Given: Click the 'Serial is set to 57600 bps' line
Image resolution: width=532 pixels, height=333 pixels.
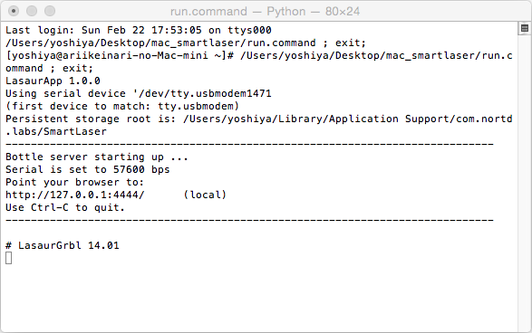Looking at the screenshot, I should (88, 170).
